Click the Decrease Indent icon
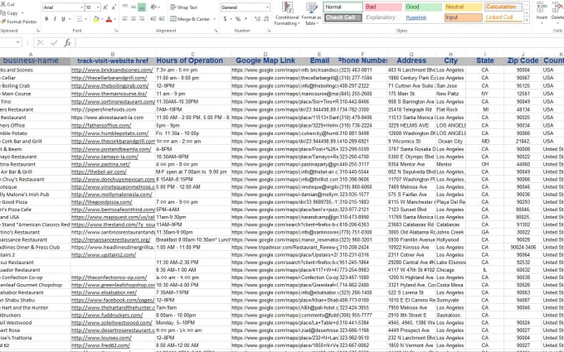The height and width of the screenshot is (352, 564). tap(153, 19)
